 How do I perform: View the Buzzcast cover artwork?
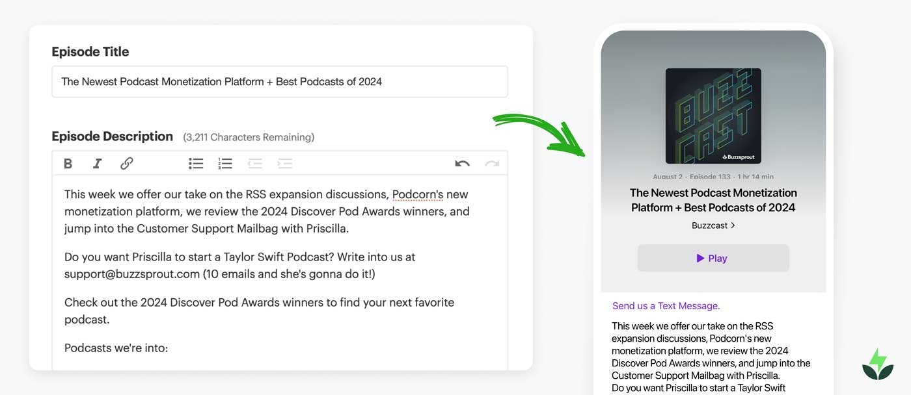(x=713, y=116)
